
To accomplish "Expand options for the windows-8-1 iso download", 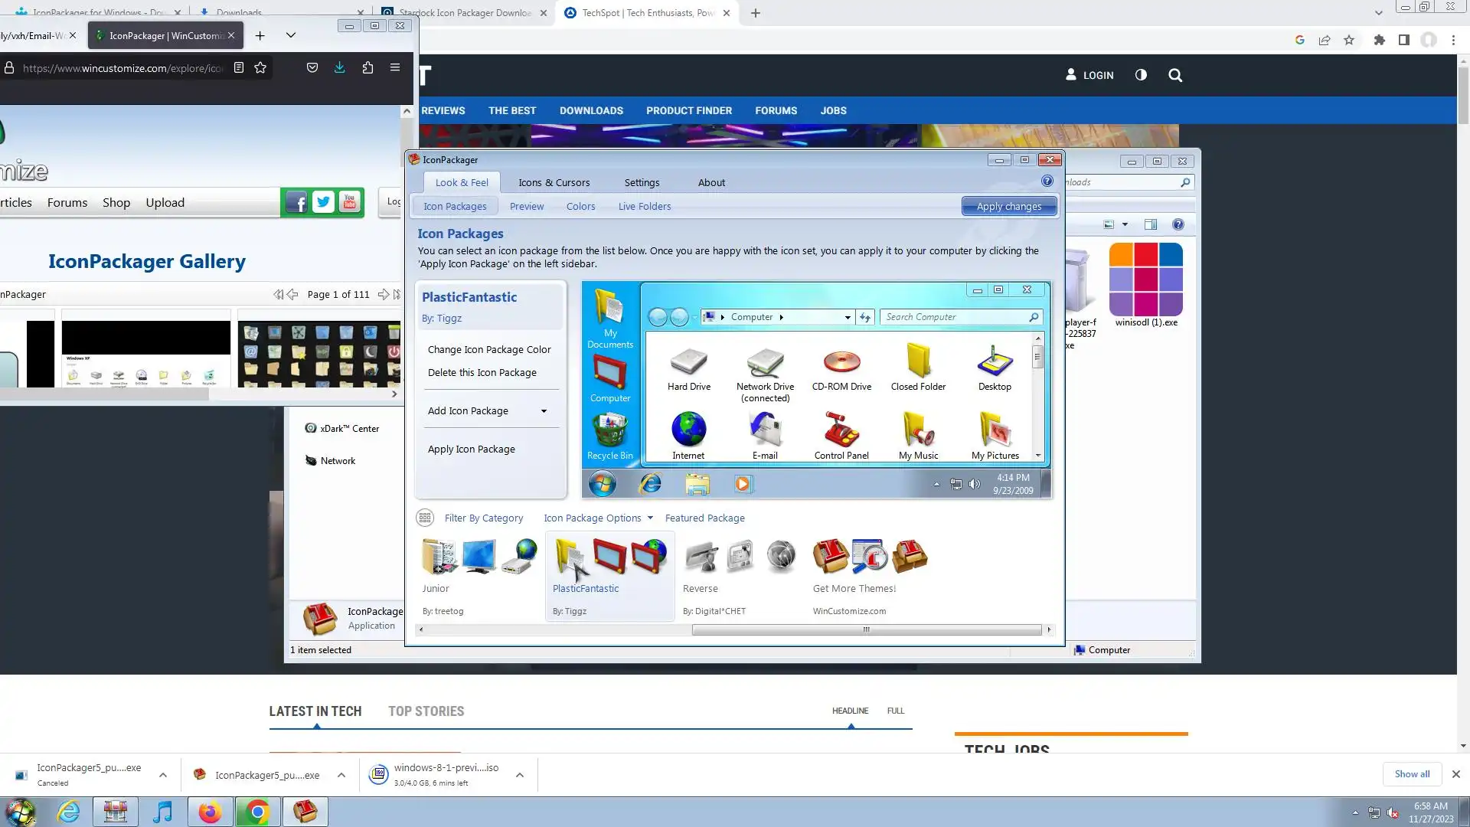I will point(520,775).
